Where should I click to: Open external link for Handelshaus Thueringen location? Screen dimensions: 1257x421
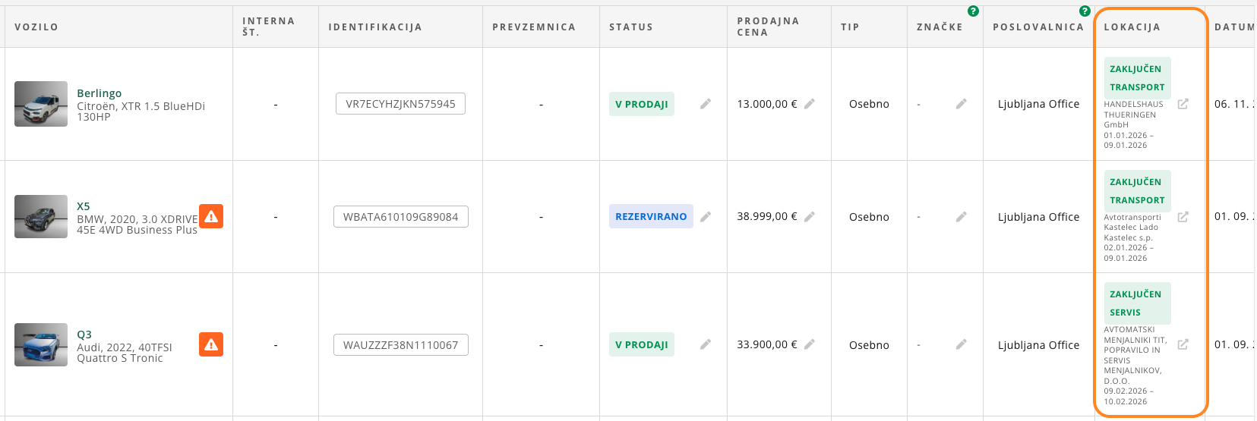1183,104
